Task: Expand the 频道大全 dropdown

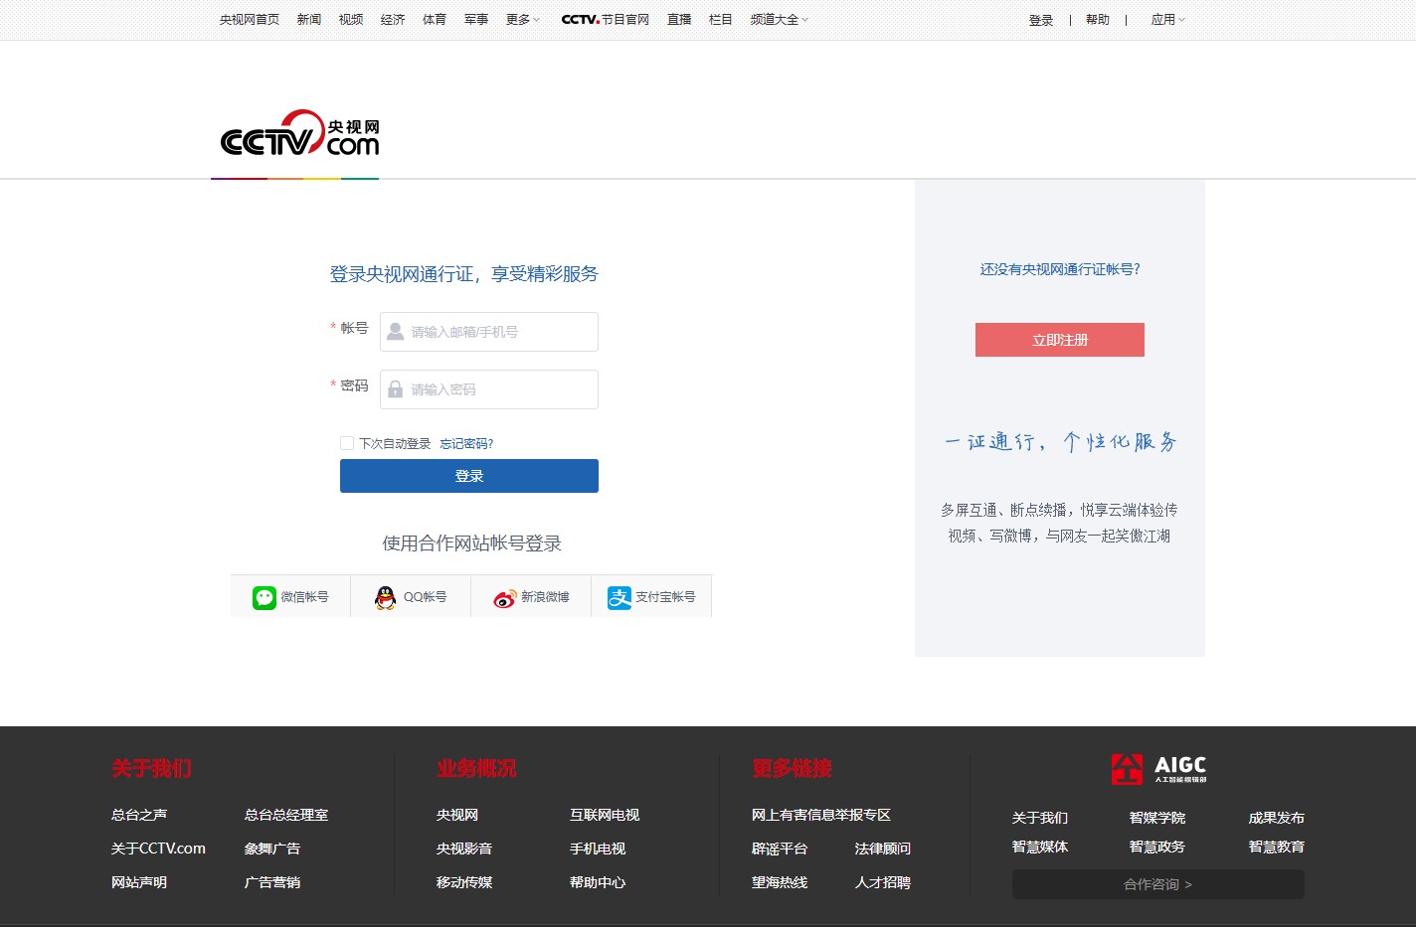Action: [x=779, y=20]
